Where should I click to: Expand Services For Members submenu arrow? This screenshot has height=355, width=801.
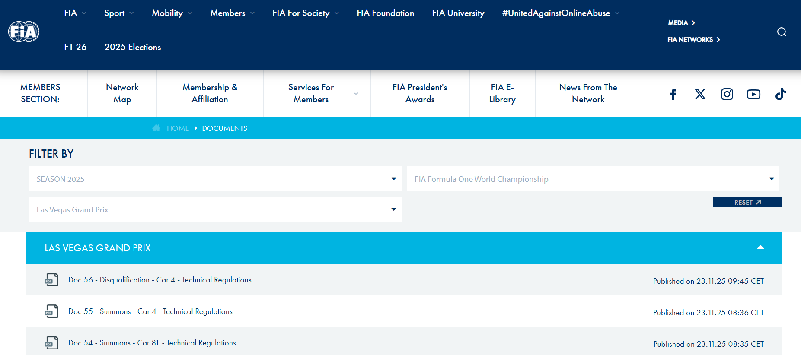tap(356, 93)
